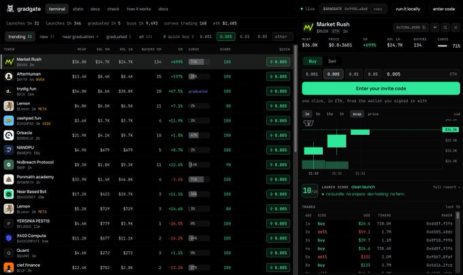Click the enter code button
The height and width of the screenshot is (275, 463).
click(443, 9)
